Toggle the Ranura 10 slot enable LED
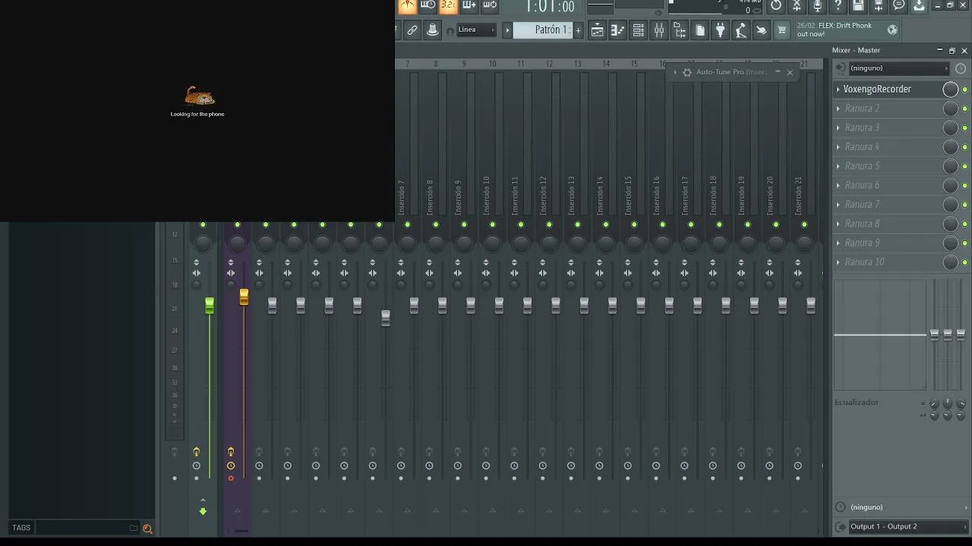972x546 pixels. tap(965, 262)
